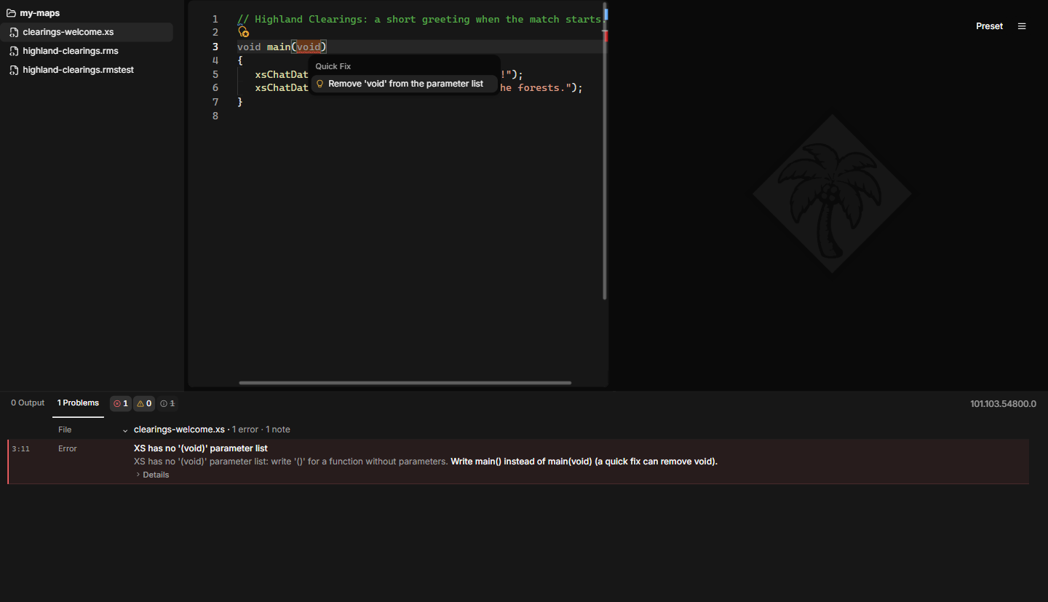The height and width of the screenshot is (602, 1048).
Task: Click the red error marker in the overview ruler
Action: 606,36
